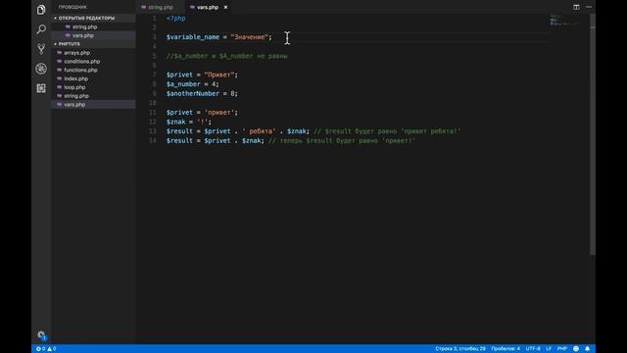
Task: Click the $a_number = 4 line
Action: tap(193, 84)
